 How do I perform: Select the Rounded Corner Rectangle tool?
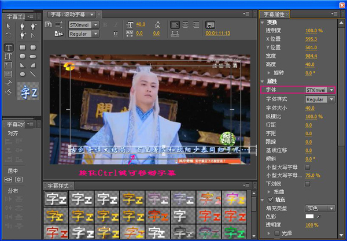point(33,47)
